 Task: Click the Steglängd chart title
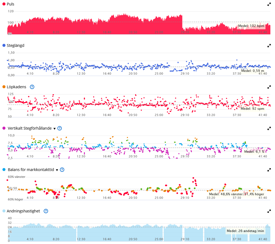(x=16, y=45)
